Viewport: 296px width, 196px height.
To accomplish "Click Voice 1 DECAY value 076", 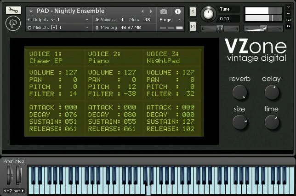I will click(71, 115).
